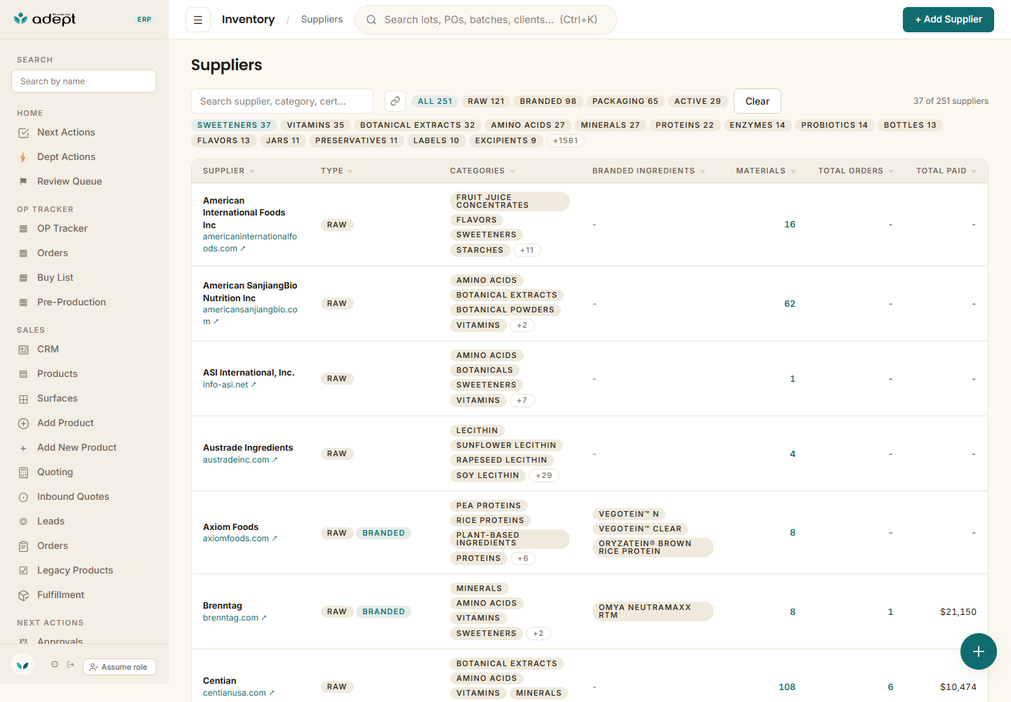Open the Dept Actions menu item
Viewport: 1011px width, 702px height.
click(84, 157)
